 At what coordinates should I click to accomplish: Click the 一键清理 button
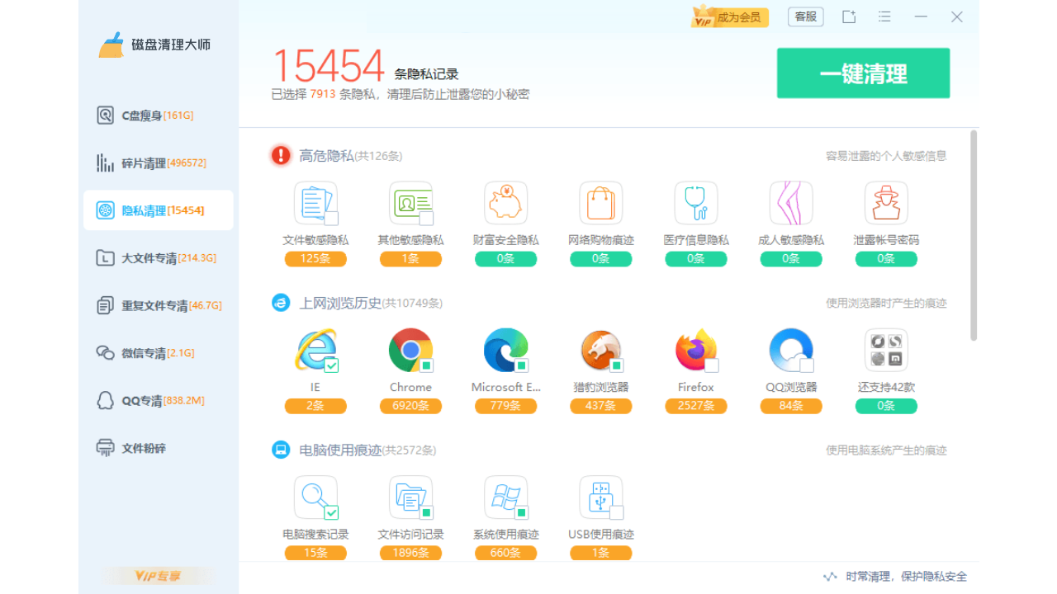tap(863, 73)
